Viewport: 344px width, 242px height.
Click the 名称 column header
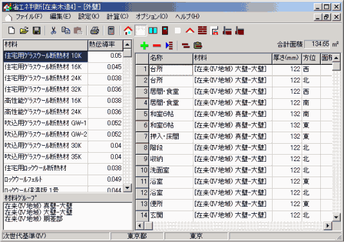click(x=170, y=58)
